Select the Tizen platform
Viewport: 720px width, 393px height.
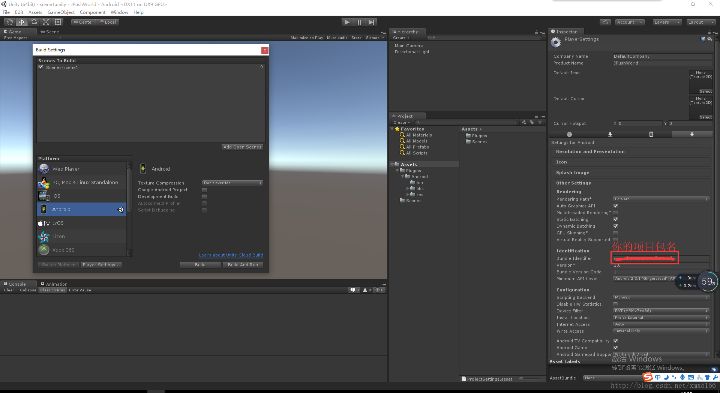82,236
